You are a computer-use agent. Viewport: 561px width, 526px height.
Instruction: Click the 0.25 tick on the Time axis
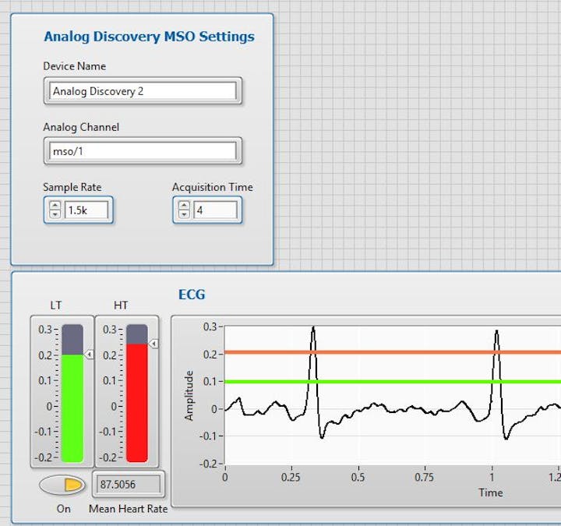[291, 477]
